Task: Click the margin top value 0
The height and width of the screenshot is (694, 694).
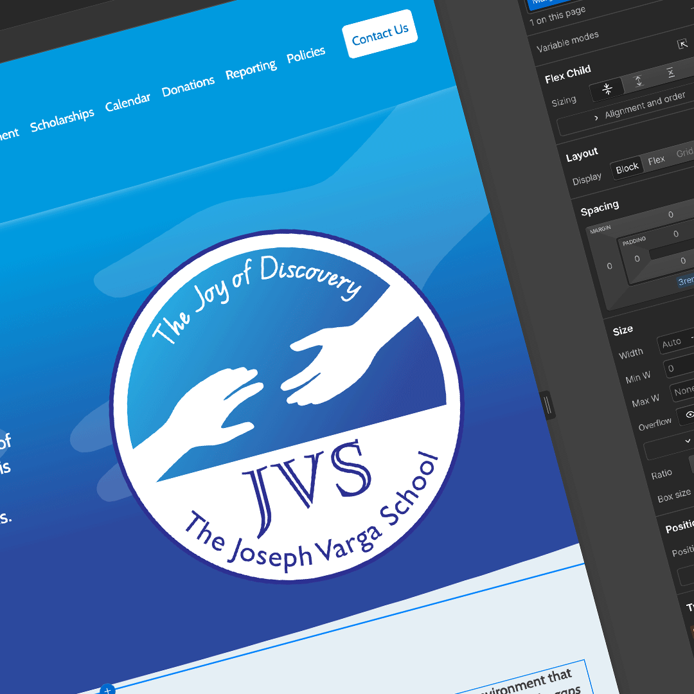Action: [670, 215]
